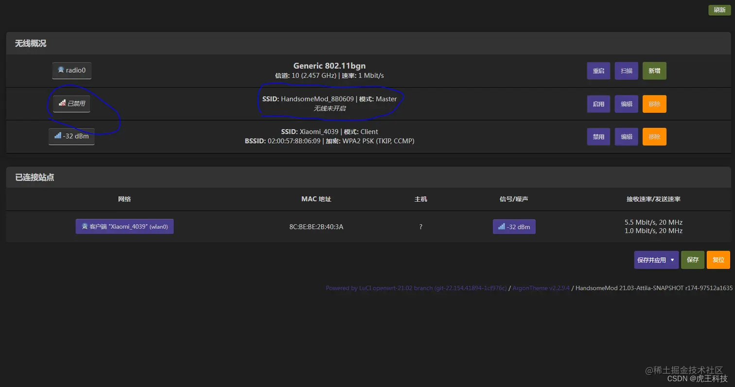The height and width of the screenshot is (387, 735).
Task: Remove the HandsomeMod_8B0609 network
Action: (654, 104)
